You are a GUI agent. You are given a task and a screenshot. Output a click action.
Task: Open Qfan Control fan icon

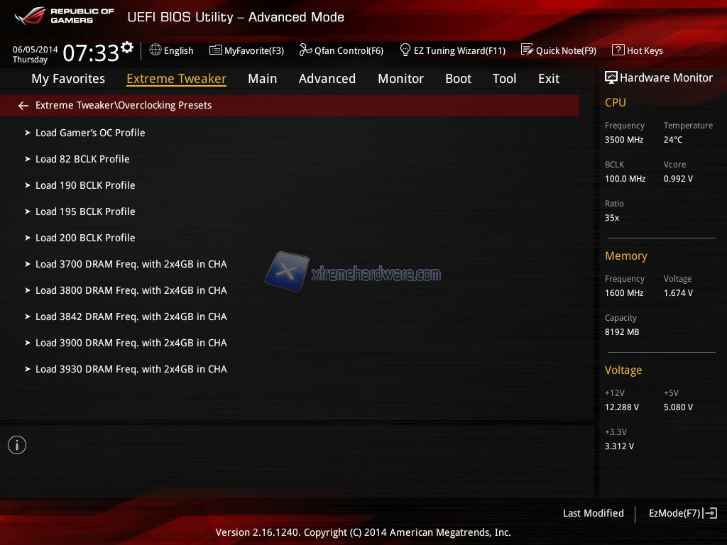[305, 50]
